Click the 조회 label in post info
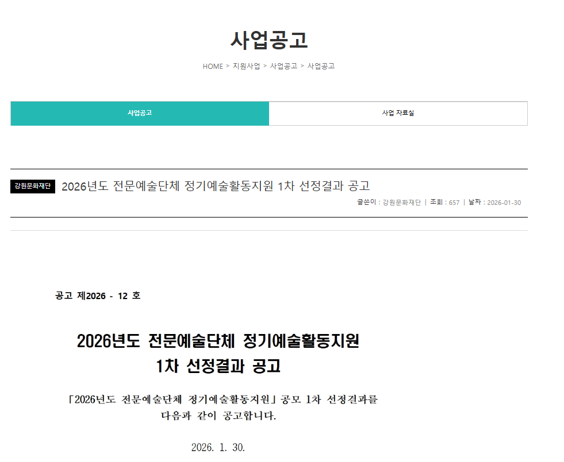This screenshot has height=462, width=564. coord(436,203)
